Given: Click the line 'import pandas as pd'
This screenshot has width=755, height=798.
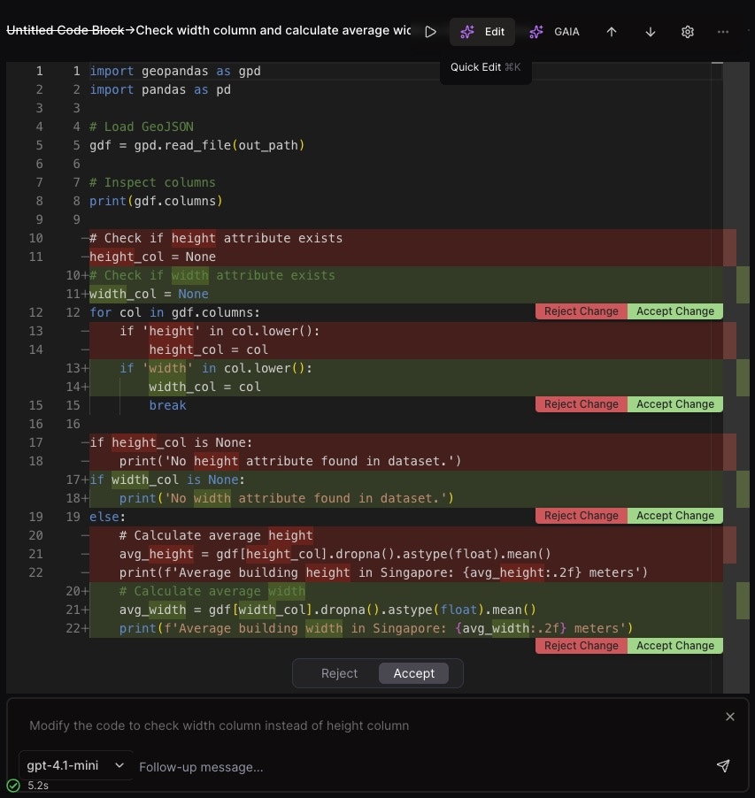Looking at the screenshot, I should pos(160,89).
